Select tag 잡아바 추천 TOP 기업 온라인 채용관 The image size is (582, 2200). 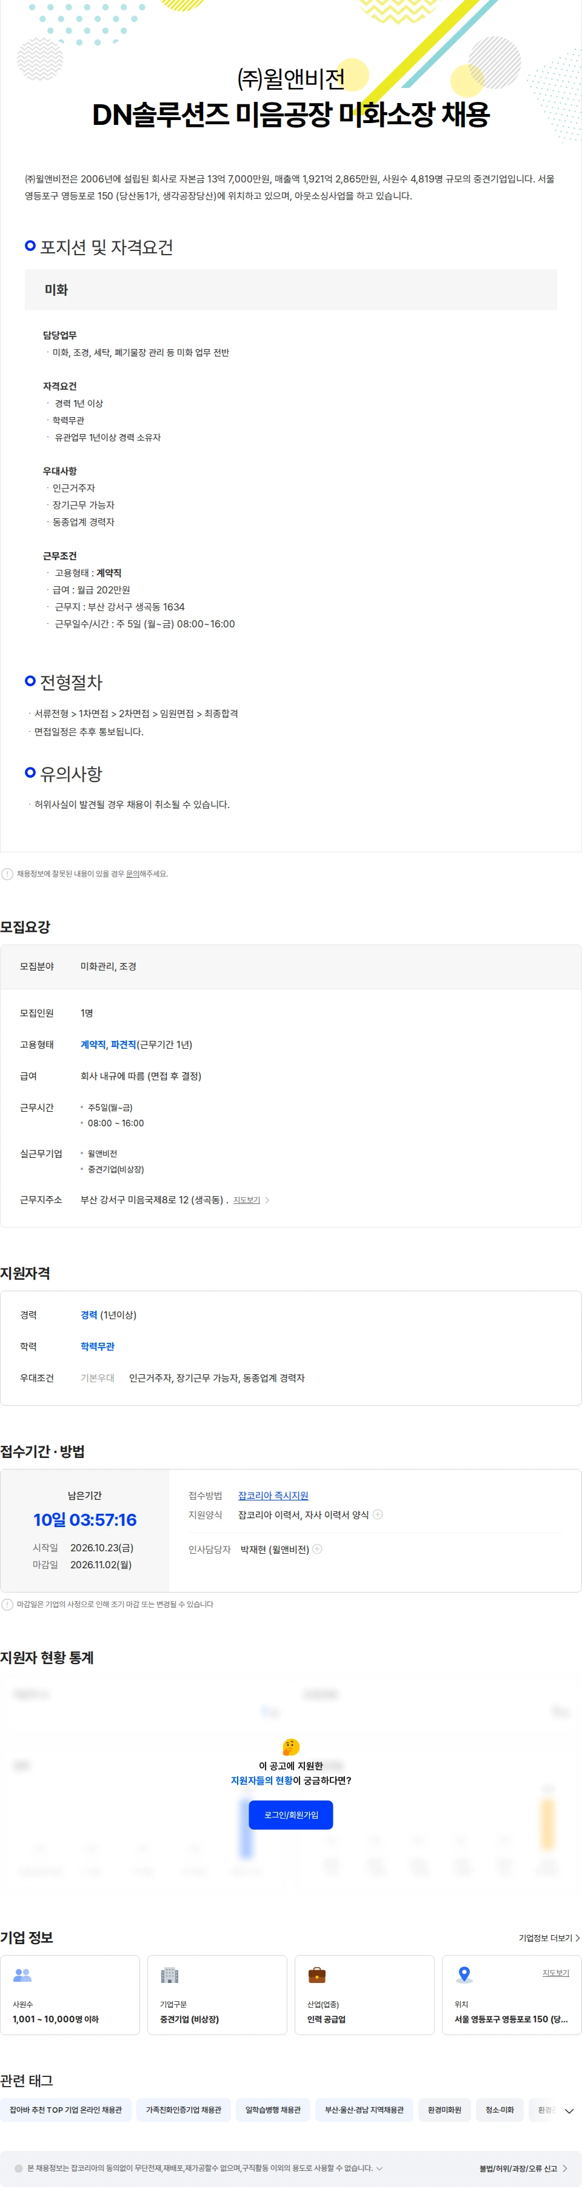66,2110
